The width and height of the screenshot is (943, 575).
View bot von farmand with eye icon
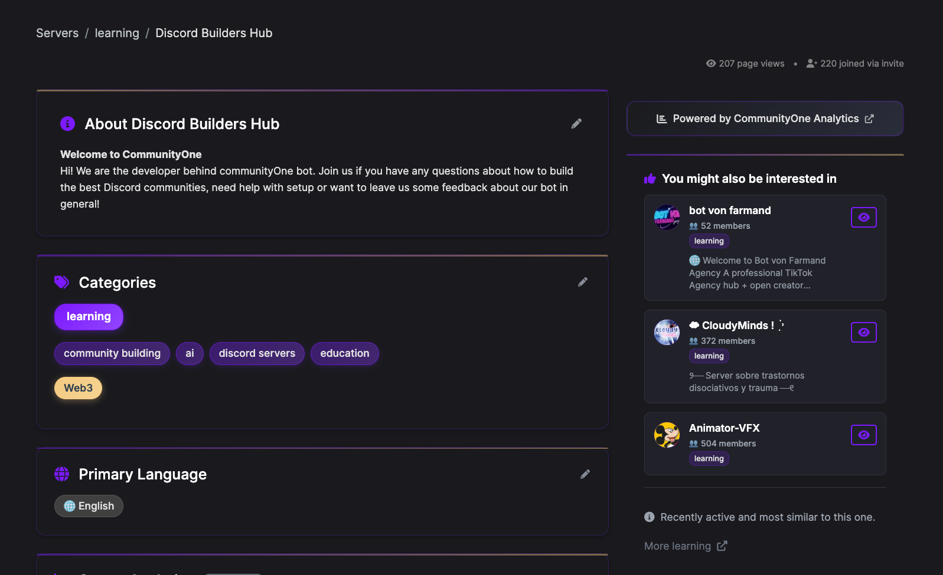863,218
